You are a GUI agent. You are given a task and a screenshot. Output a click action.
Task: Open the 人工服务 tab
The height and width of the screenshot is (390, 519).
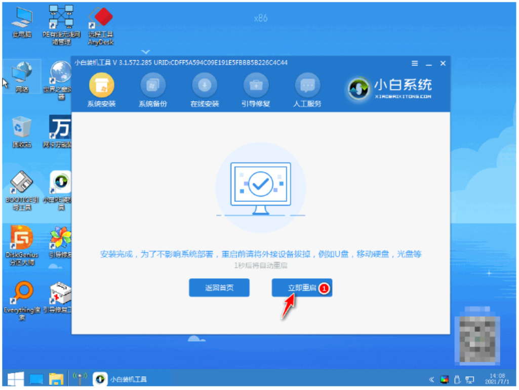point(307,91)
